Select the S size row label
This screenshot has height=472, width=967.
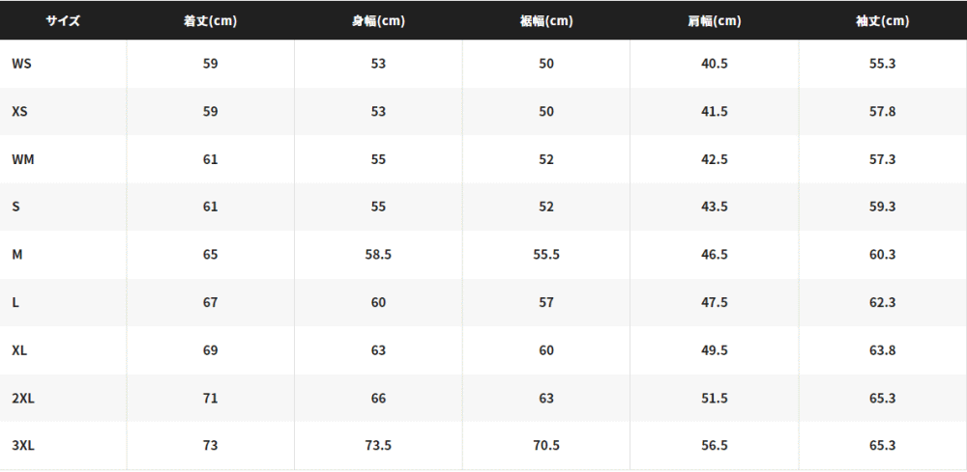tap(16, 207)
